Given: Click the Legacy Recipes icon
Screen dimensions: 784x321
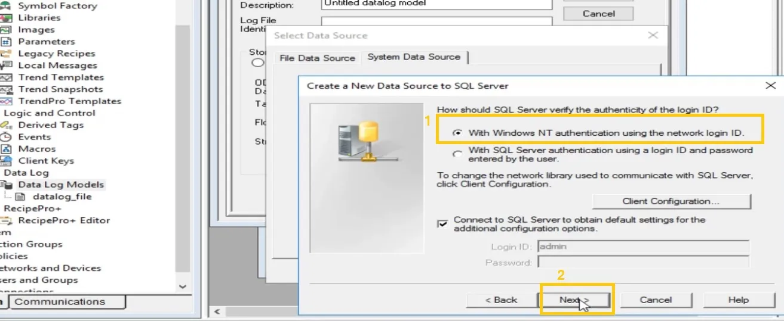Looking at the screenshot, I should click(6, 54).
